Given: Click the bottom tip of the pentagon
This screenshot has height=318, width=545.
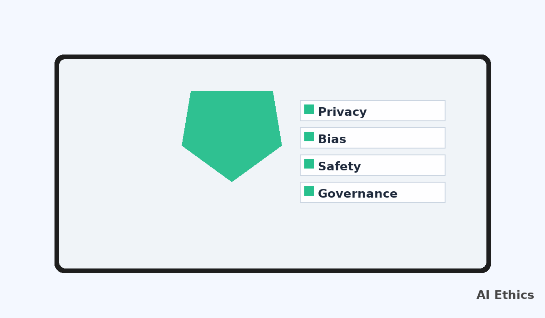Looking at the screenshot, I should click(232, 180).
